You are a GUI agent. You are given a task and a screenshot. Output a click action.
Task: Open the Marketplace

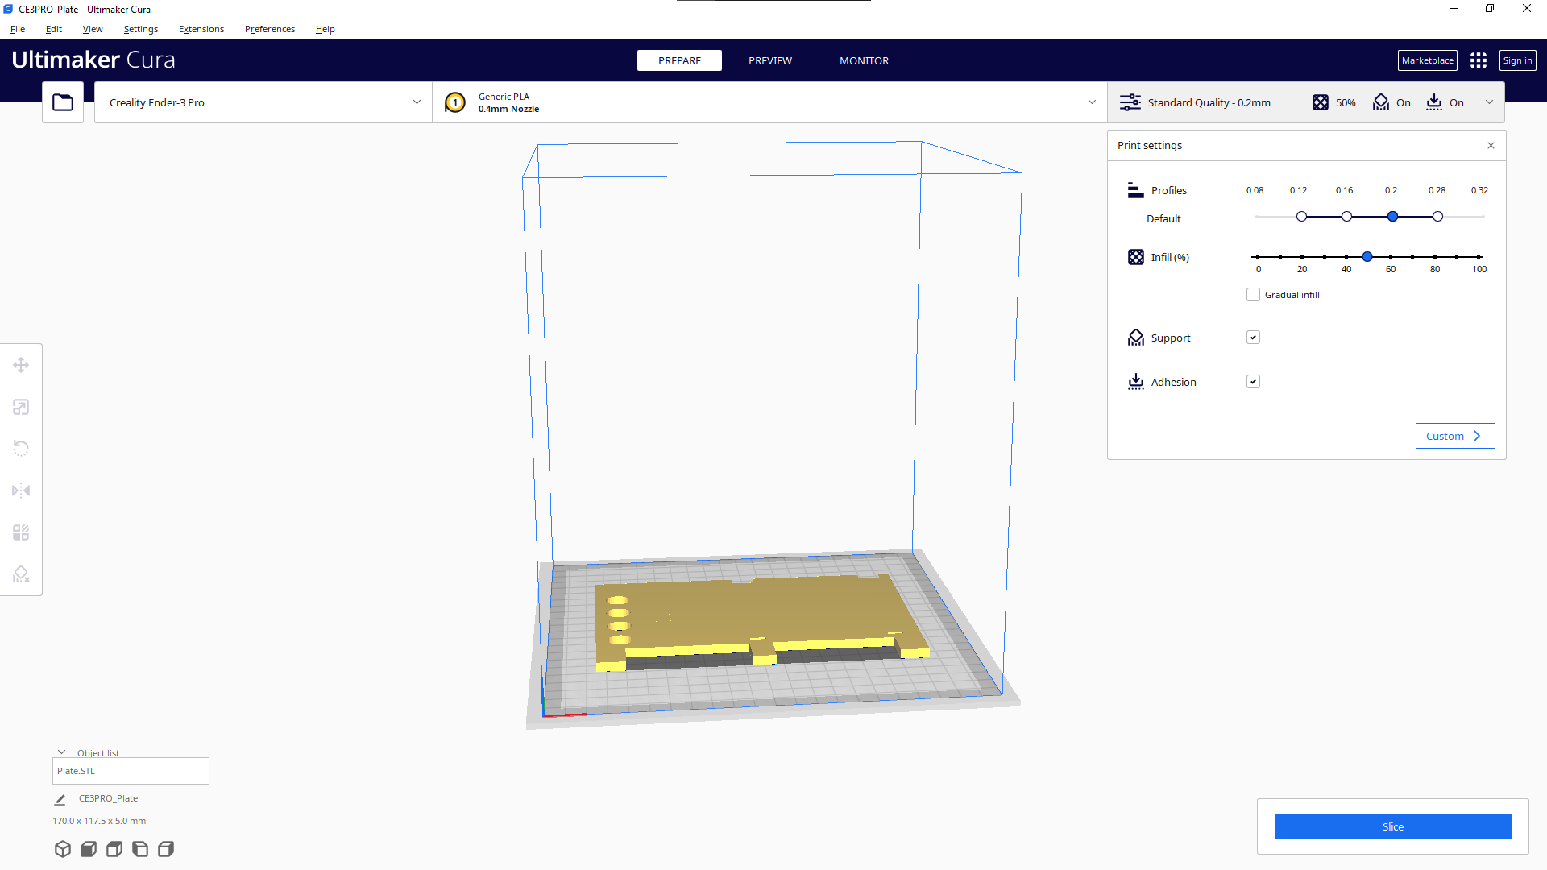tap(1427, 60)
